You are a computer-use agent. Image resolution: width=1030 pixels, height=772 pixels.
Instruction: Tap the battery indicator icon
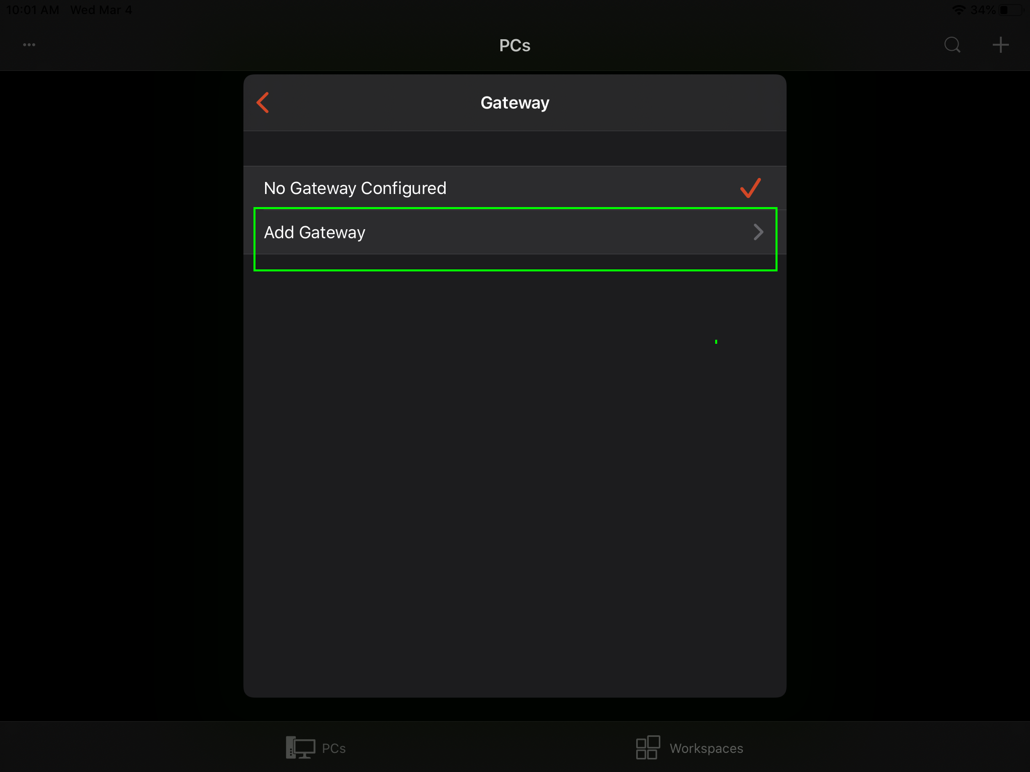tap(1011, 10)
